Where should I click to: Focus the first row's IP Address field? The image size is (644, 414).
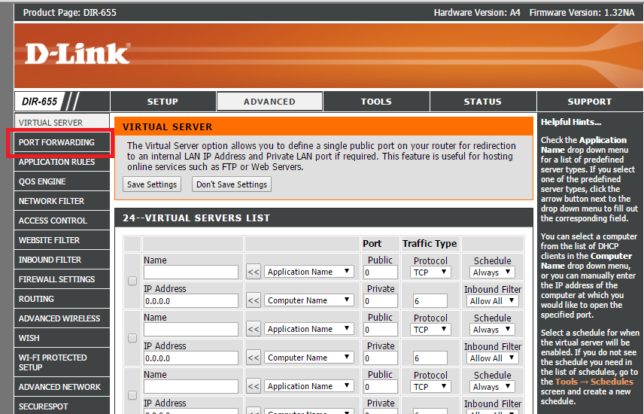(x=191, y=301)
